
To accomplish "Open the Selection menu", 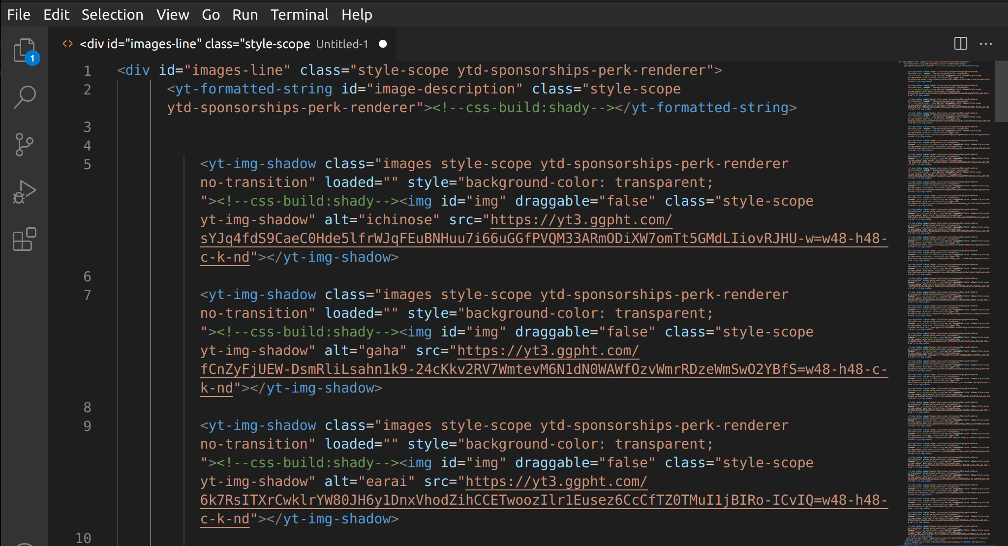I will click(x=112, y=15).
